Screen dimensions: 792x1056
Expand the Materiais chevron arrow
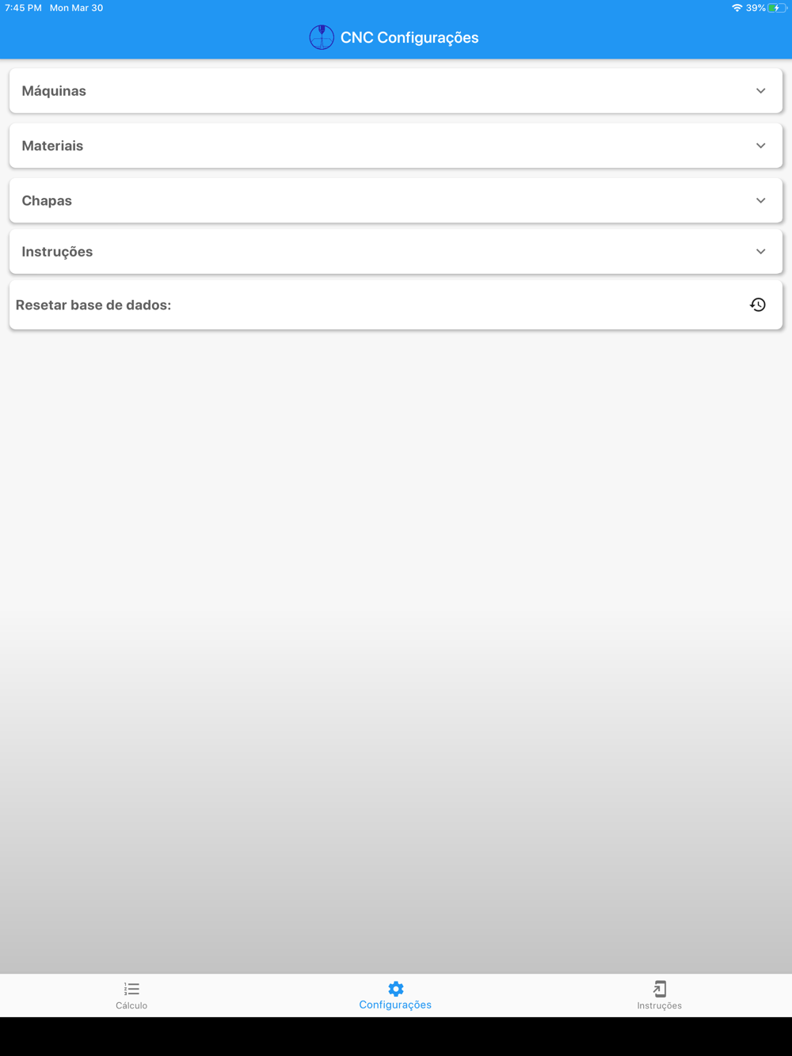(x=760, y=146)
